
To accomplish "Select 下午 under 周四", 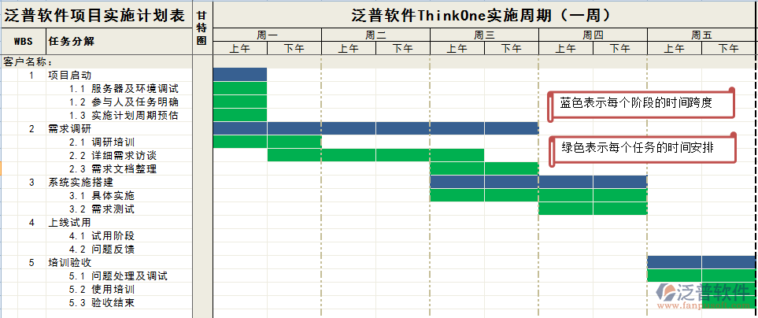I will [x=620, y=48].
